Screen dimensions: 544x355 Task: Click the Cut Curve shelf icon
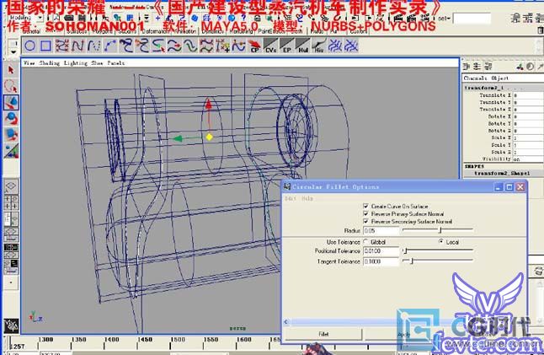[157, 46]
